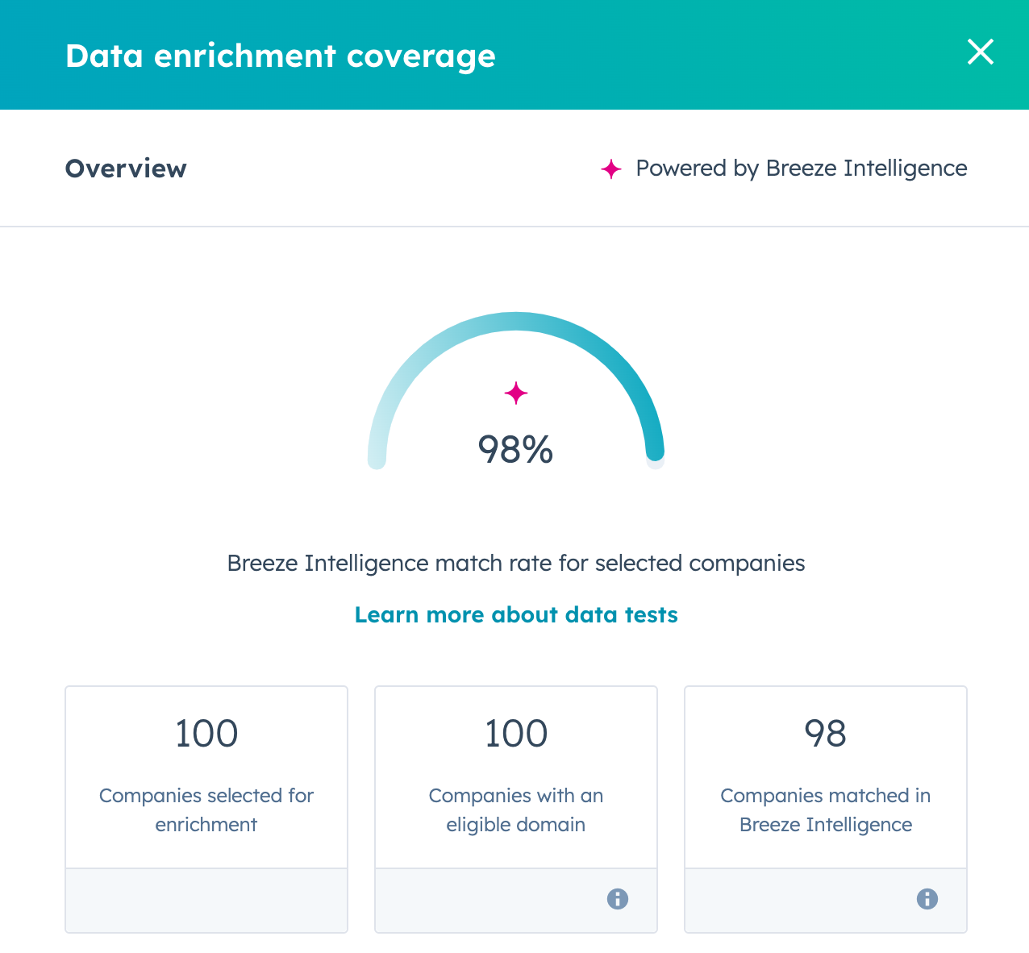This screenshot has width=1029, height=953.
Task: Click the gauge end point near 100 percent
Action: [655, 460]
